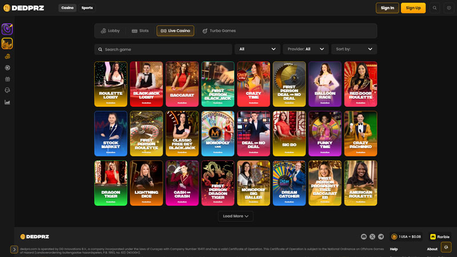Open the Cash or Crash game card
This screenshot has width=457, height=257.
click(x=182, y=183)
